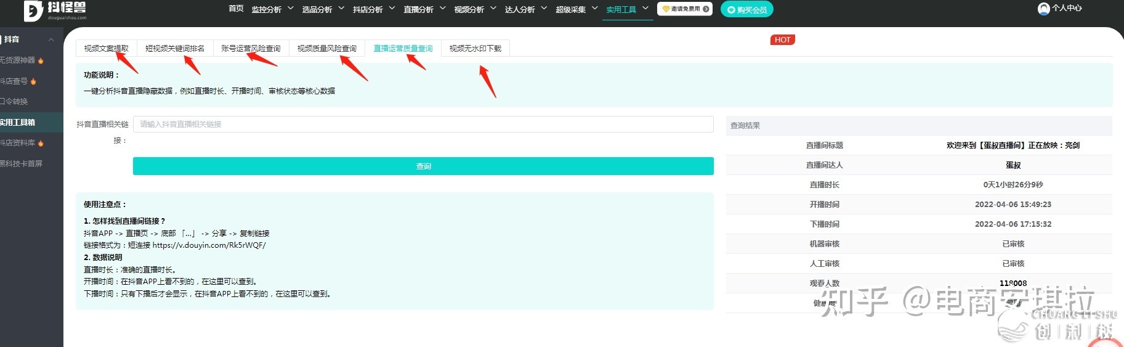1124x347 pixels.
Task: Click the HOT badge
Action: point(783,40)
